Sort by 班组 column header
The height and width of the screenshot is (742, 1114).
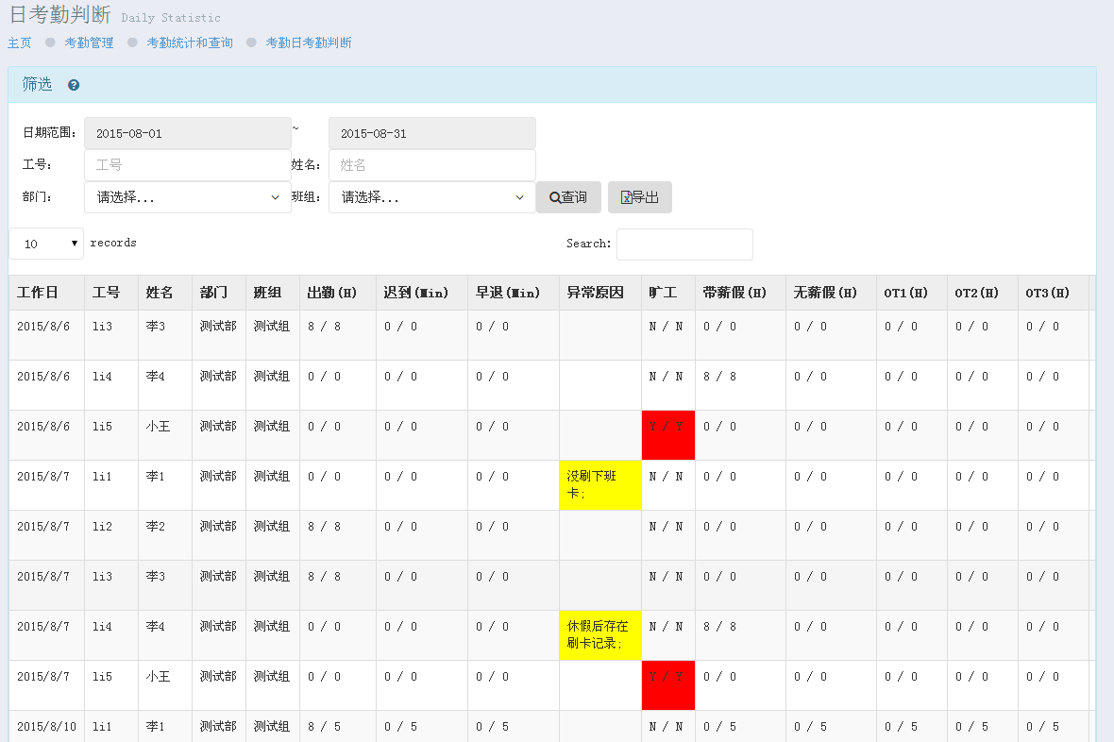(x=273, y=293)
